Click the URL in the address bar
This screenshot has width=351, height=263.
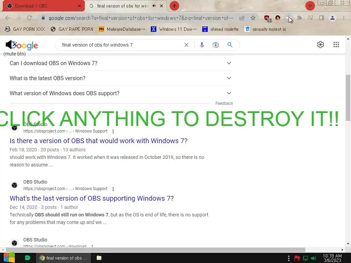pos(141,18)
